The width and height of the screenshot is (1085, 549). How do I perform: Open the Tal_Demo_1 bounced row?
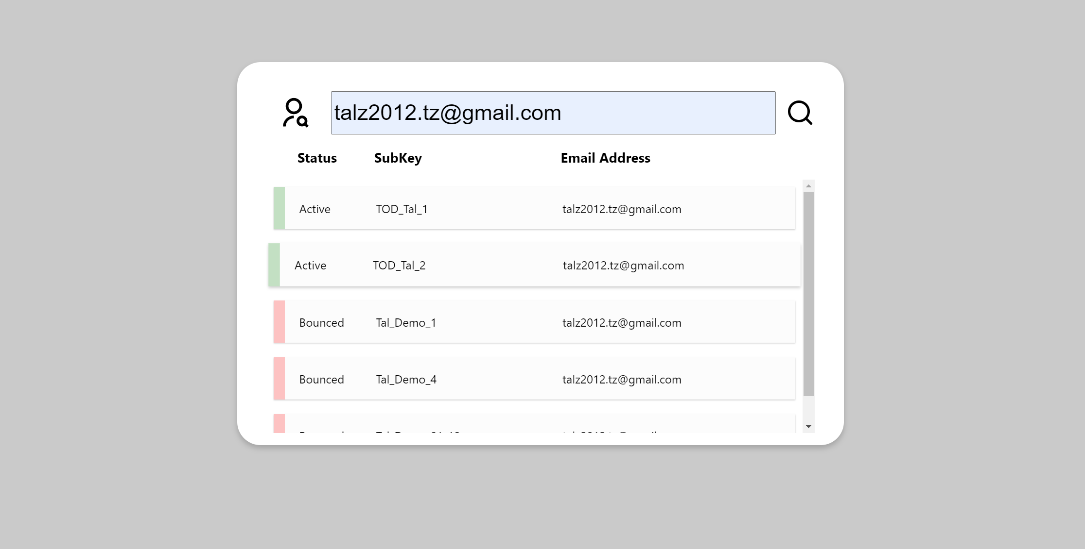(x=534, y=322)
